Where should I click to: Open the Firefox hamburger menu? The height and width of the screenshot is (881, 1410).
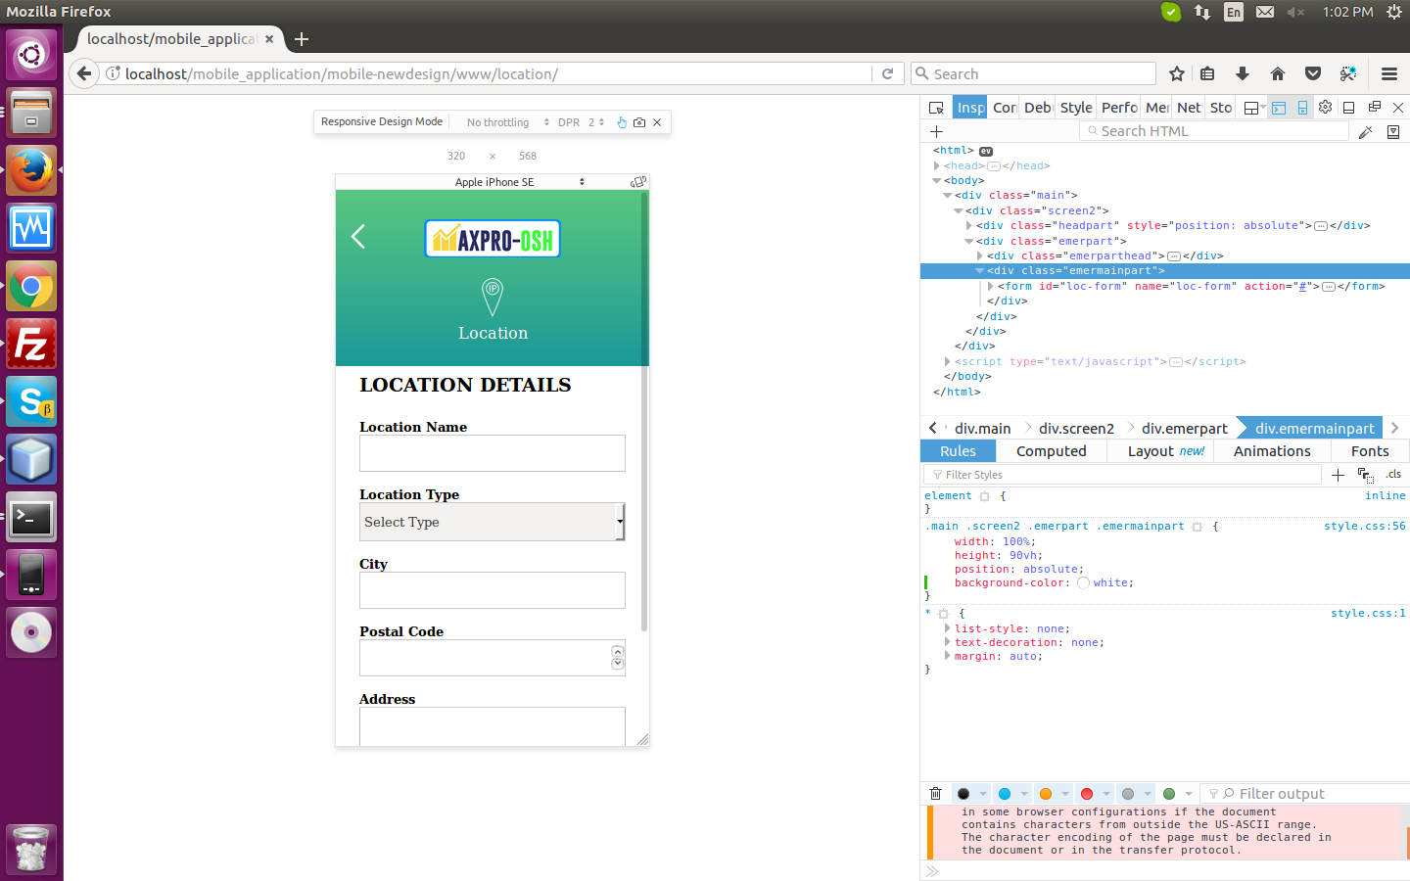(x=1388, y=74)
